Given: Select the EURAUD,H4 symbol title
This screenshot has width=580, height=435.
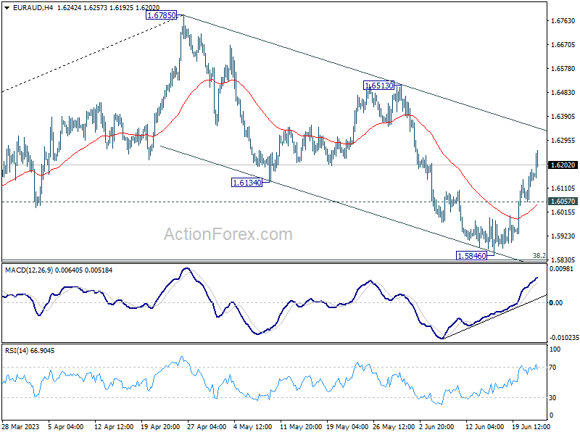Looking at the screenshot, I should (x=33, y=8).
